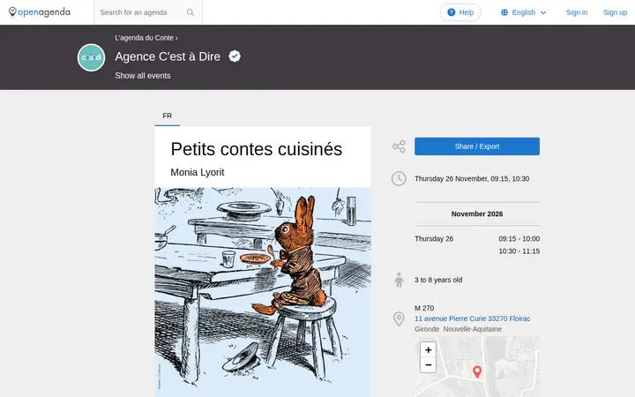Click the Help question mark icon
635x397 pixels.
452,12
